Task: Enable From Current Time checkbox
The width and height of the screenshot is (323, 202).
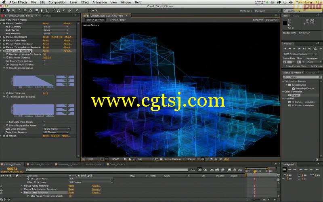Action: pyautogui.click(x=284, y=66)
